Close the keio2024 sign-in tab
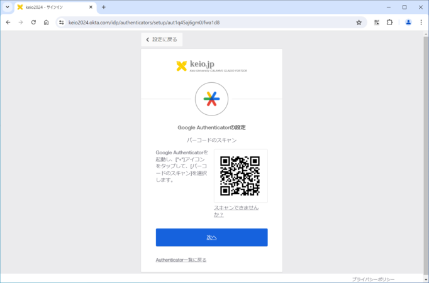 click(x=91, y=7)
